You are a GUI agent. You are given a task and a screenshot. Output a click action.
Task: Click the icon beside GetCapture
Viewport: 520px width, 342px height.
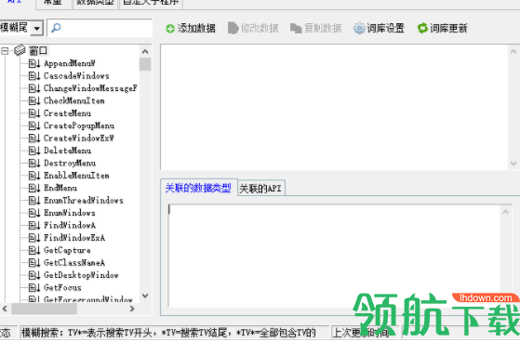[34, 250]
